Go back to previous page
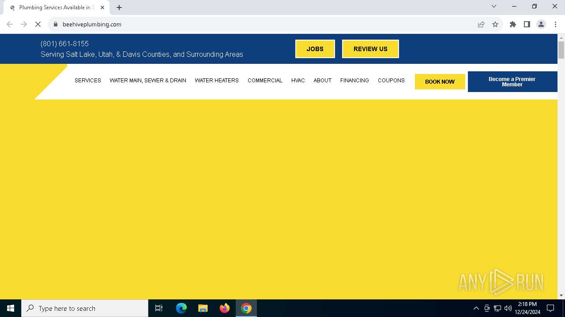565x317 pixels. click(x=10, y=24)
